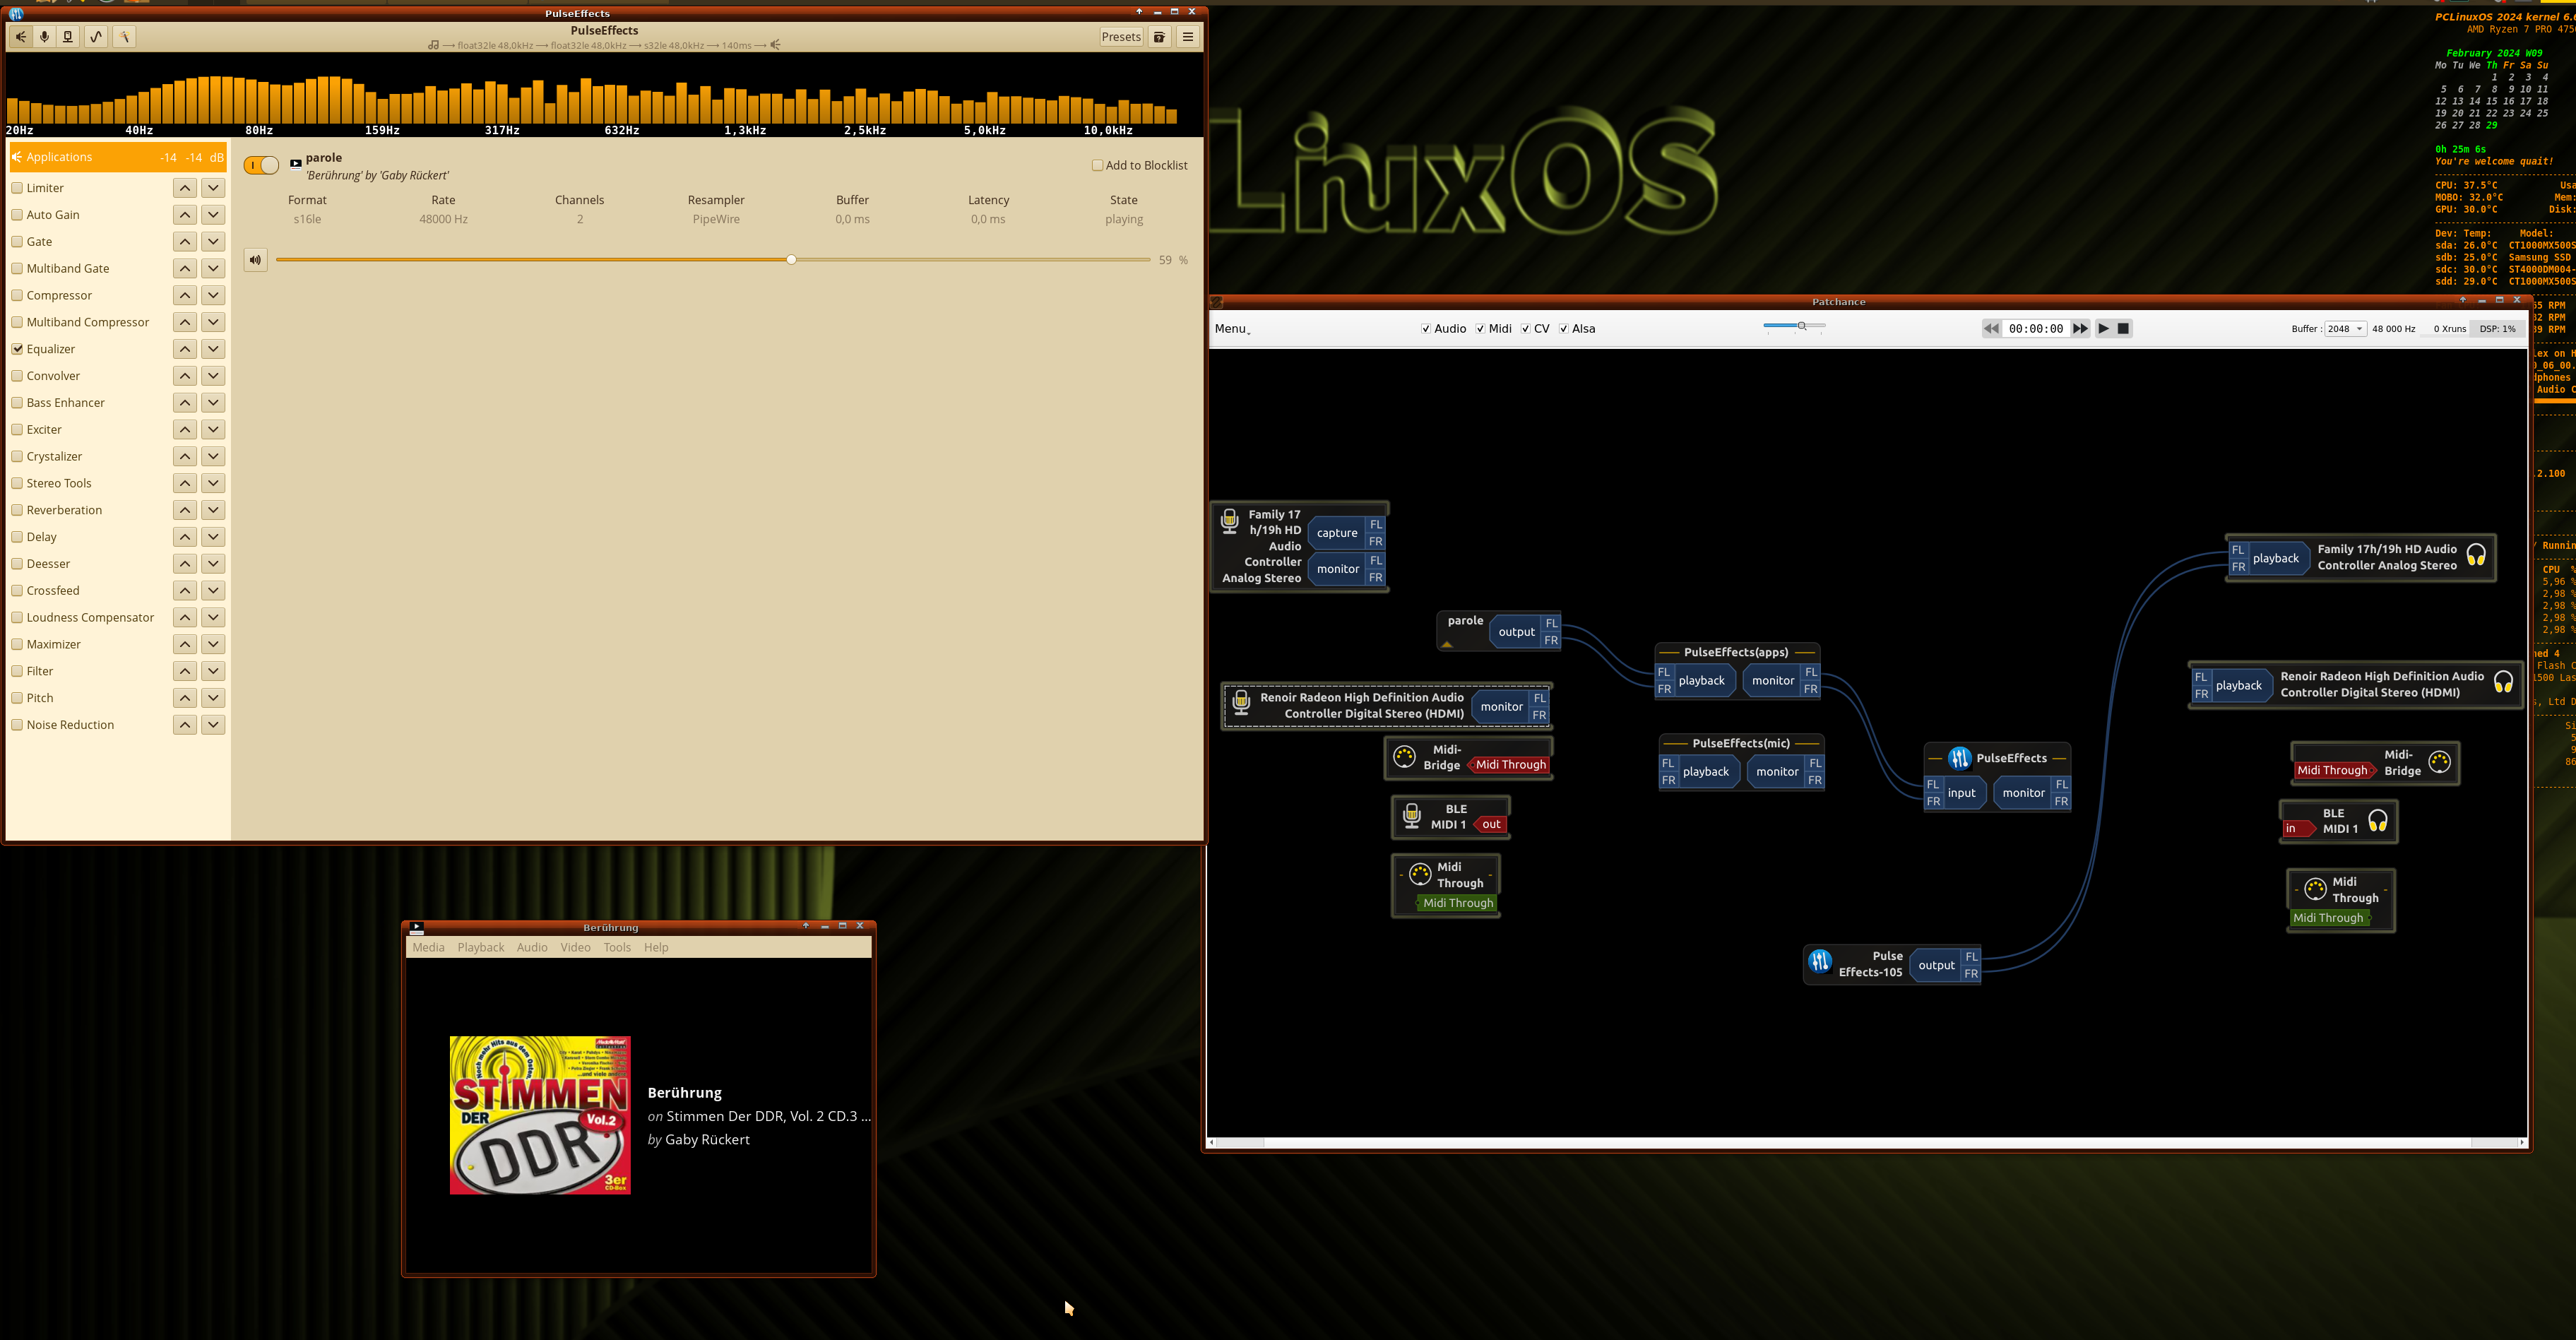Screen dimensions: 2576x1340
Task: Adjust the parole volume slider at 59%
Action: coord(791,260)
